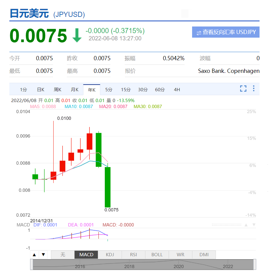Switch to the 日K daily chart tab

tap(41, 90)
